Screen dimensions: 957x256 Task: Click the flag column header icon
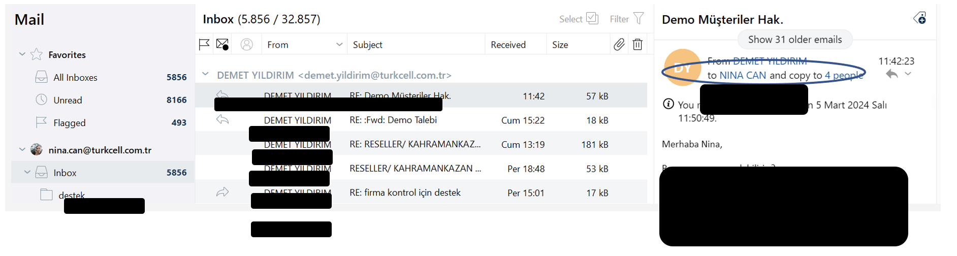[x=204, y=45]
